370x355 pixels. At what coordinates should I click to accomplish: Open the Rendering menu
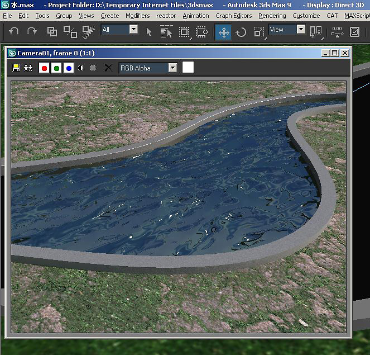pos(272,16)
